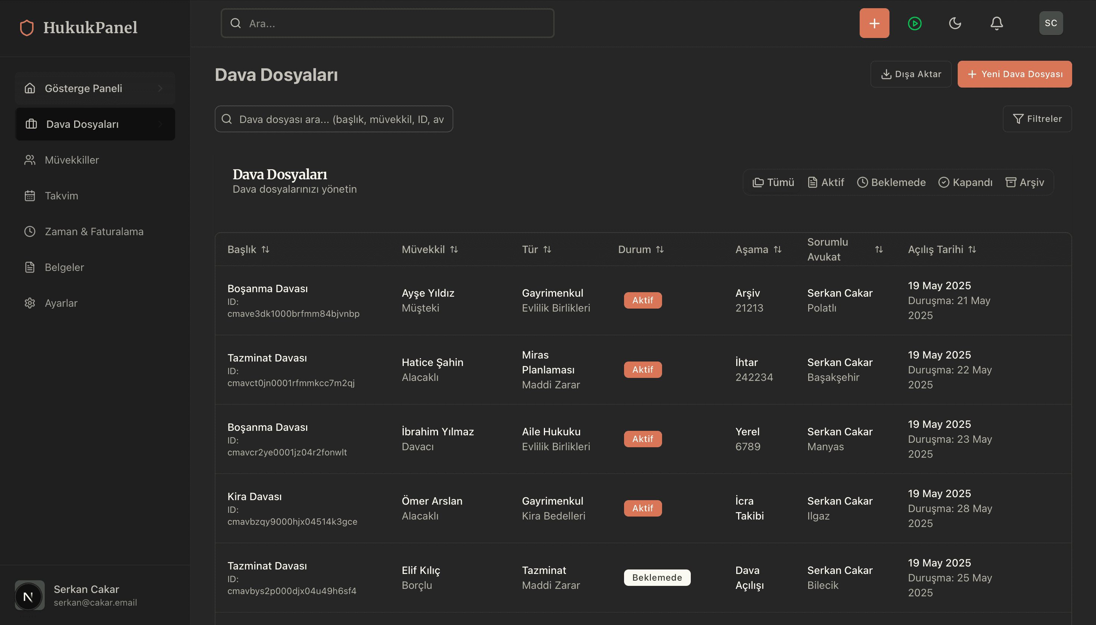1096x625 pixels.
Task: Open Takvim calendar in sidebar
Action: coord(62,196)
